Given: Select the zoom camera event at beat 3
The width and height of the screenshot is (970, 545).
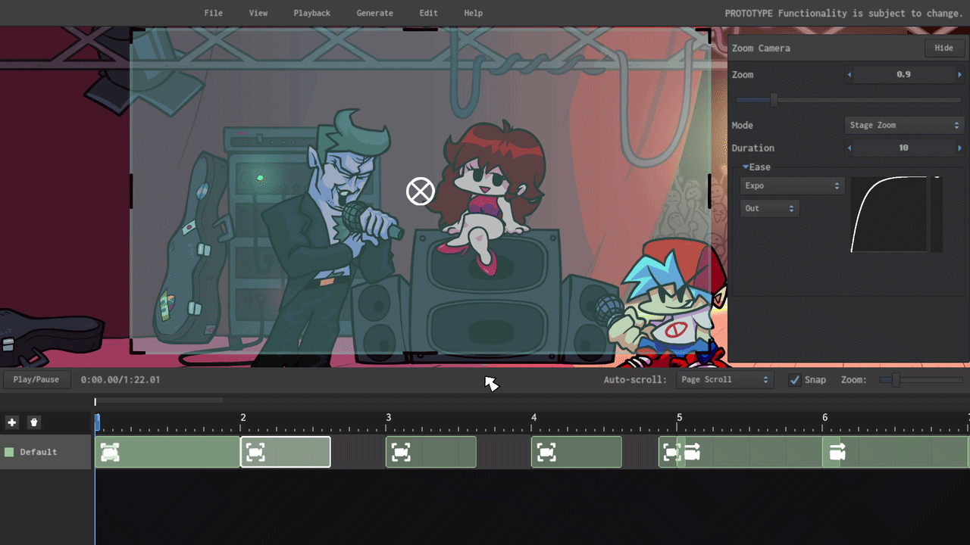Looking at the screenshot, I should click(x=401, y=453).
